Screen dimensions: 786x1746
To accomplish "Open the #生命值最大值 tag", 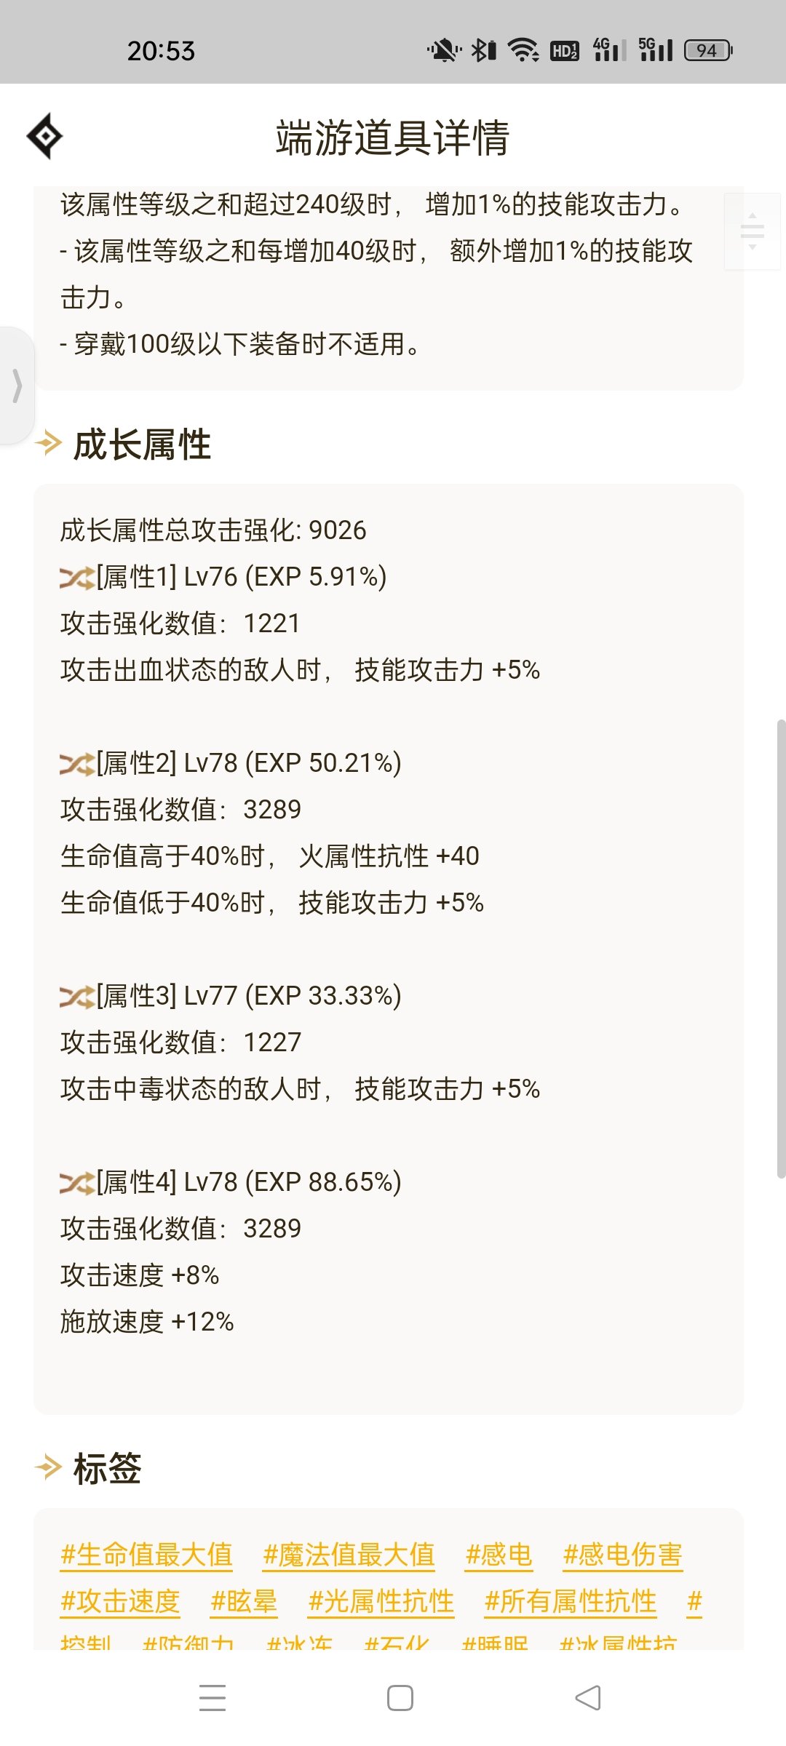I will pyautogui.click(x=146, y=1555).
